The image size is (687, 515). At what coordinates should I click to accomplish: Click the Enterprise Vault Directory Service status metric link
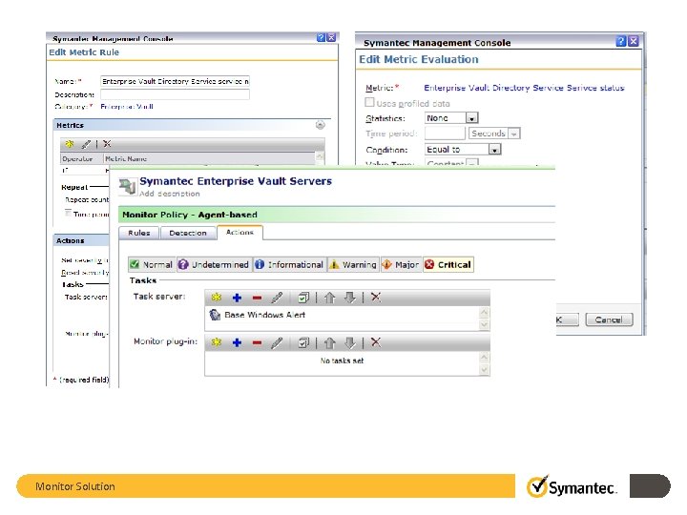click(x=524, y=88)
